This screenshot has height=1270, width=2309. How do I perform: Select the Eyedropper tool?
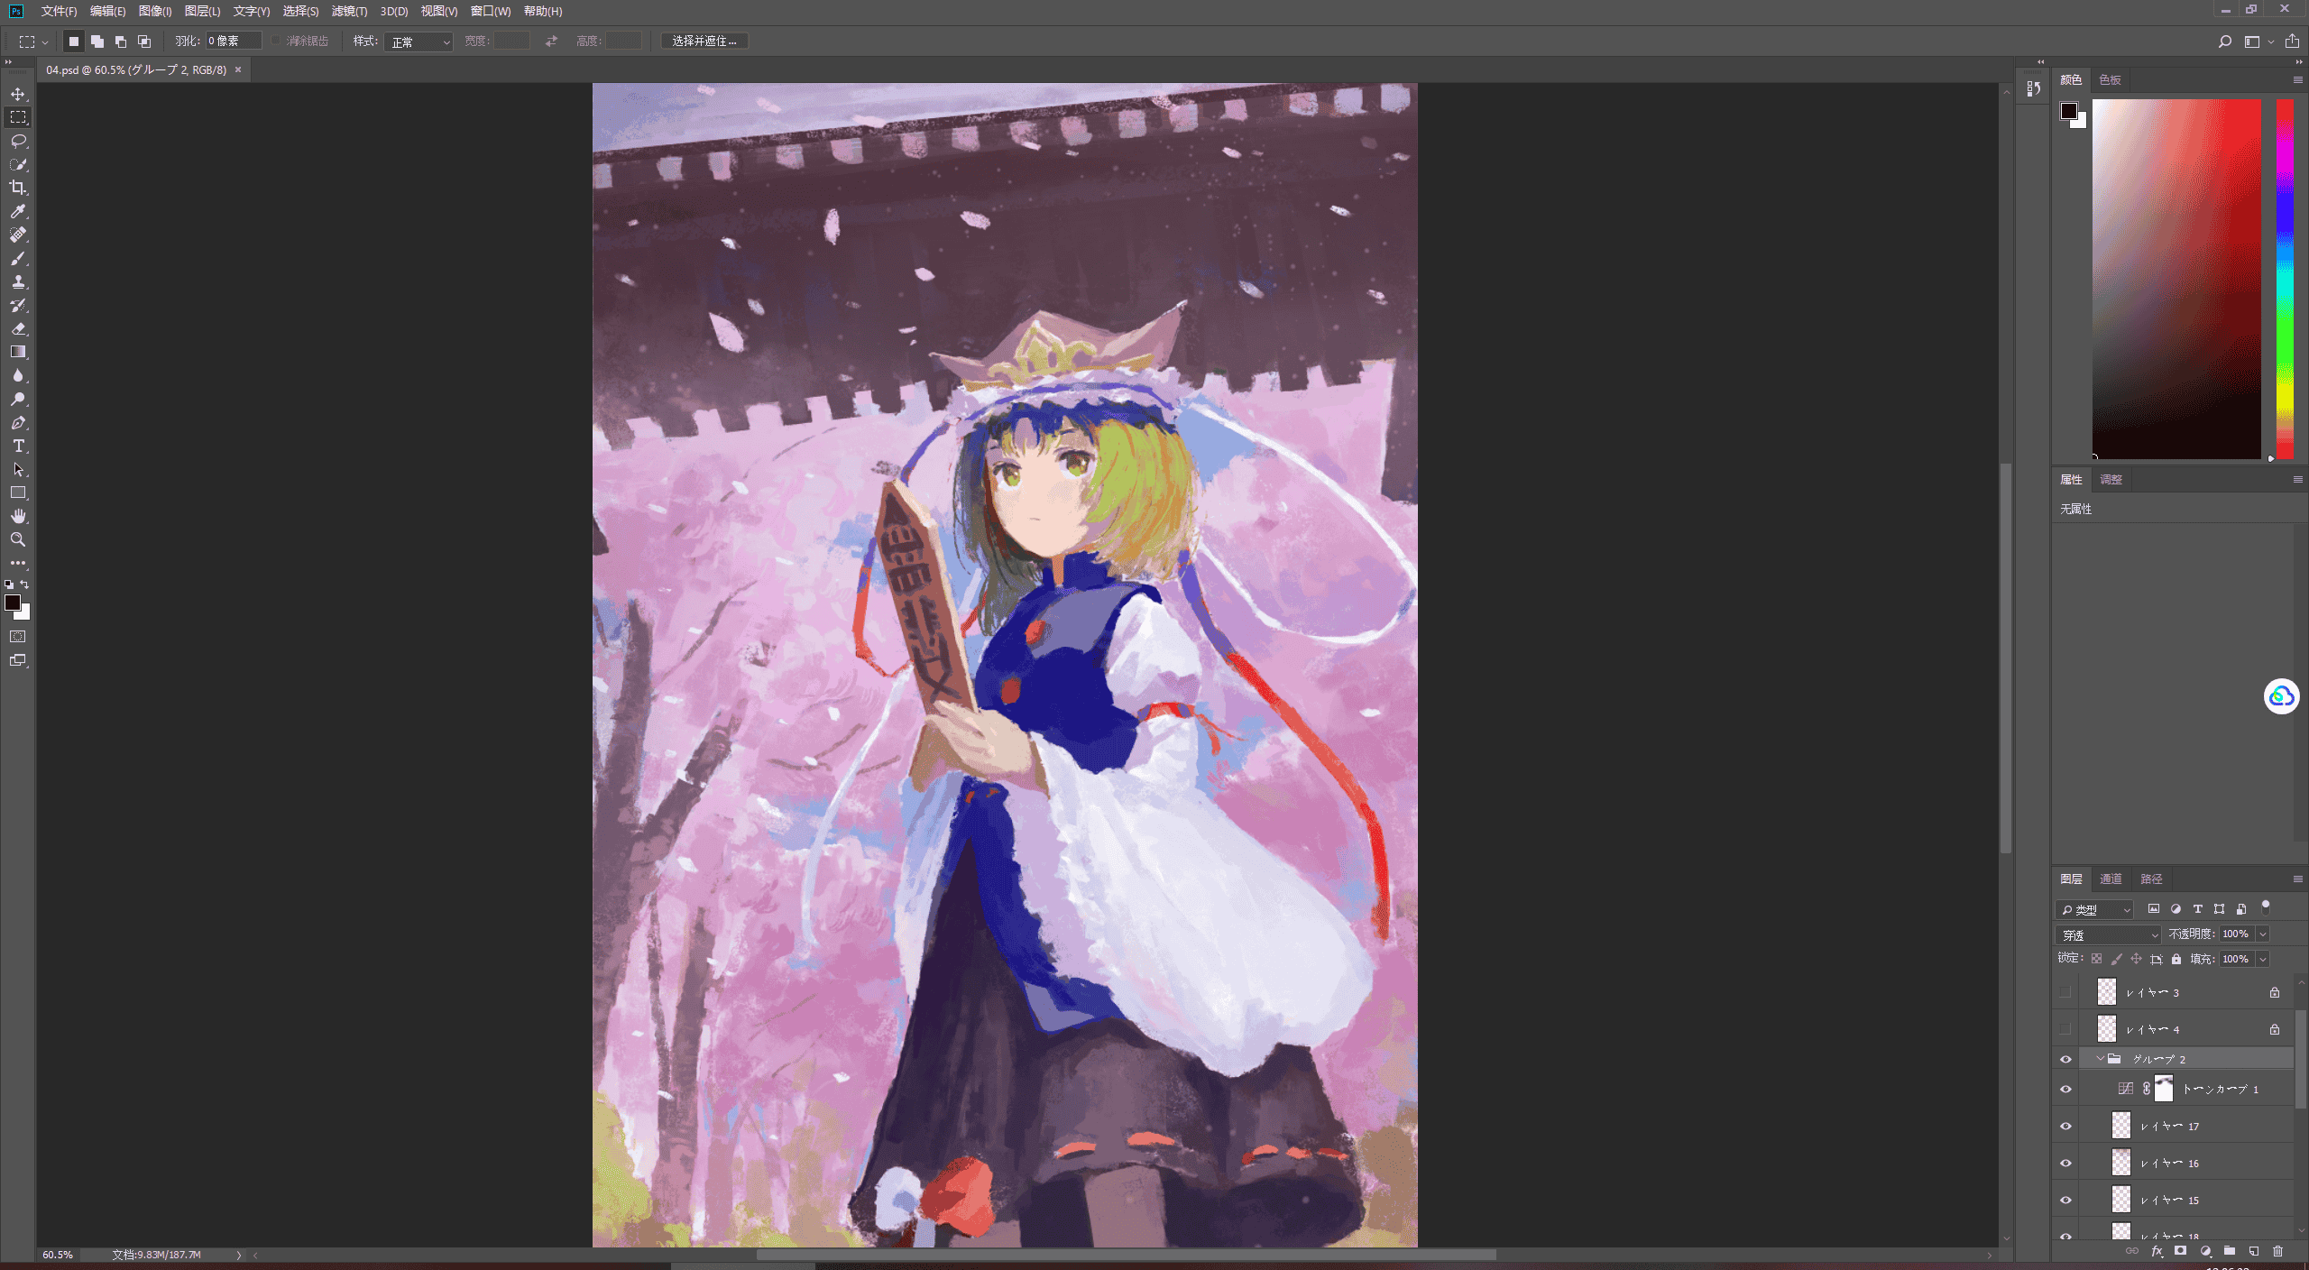pyautogui.click(x=18, y=211)
